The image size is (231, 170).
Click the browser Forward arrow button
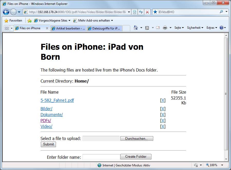13,12
